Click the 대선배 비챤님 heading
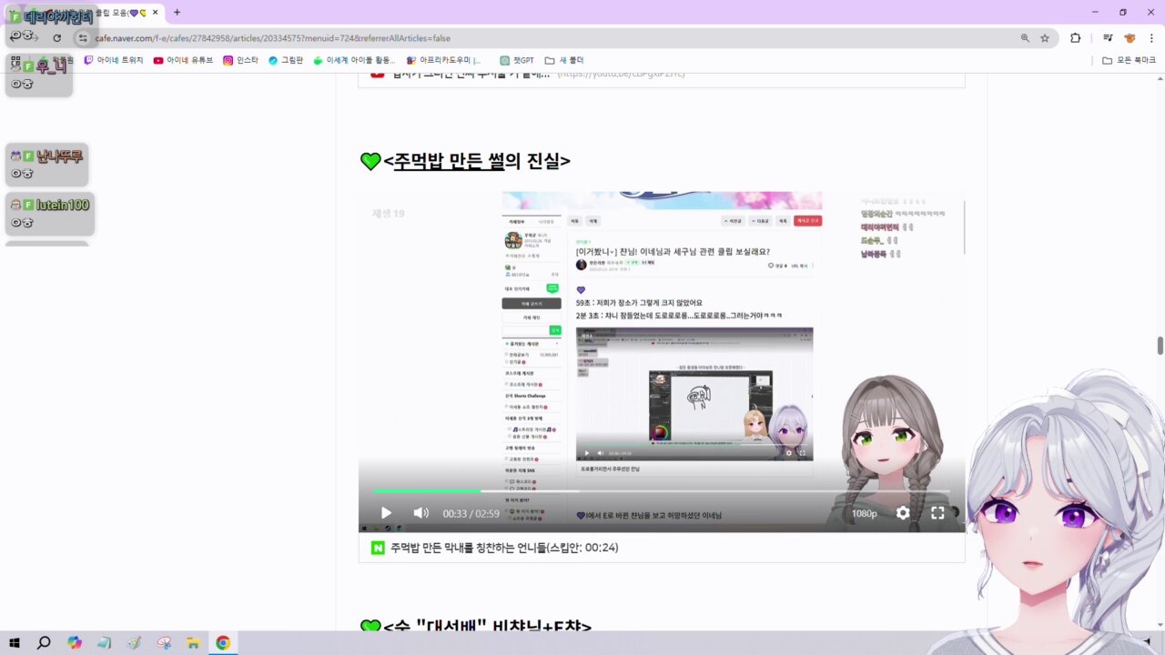 [x=487, y=628]
